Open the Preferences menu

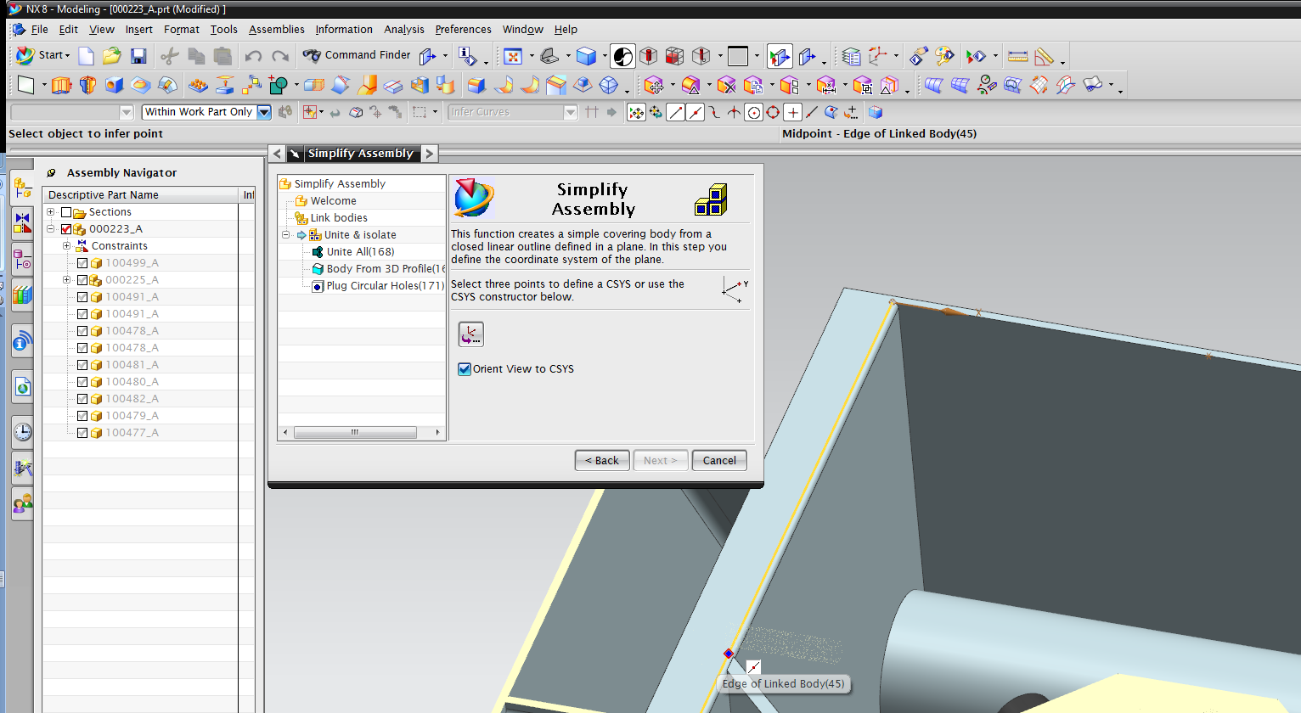(x=463, y=29)
